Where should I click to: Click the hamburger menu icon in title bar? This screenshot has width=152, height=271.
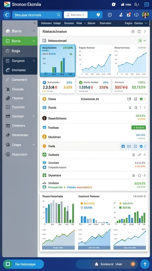click(x=146, y=4)
